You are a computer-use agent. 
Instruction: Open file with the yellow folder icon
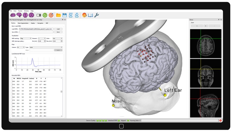(58, 15)
